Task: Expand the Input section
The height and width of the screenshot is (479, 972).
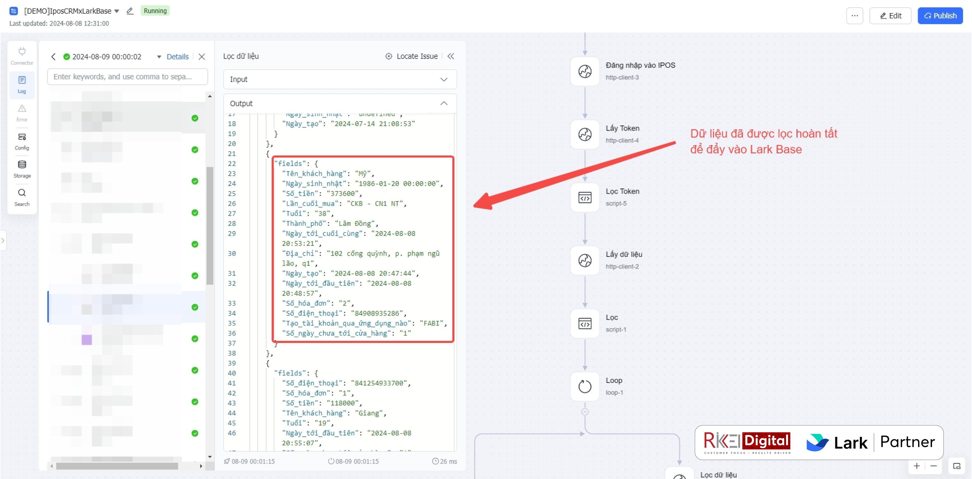Action: click(444, 79)
